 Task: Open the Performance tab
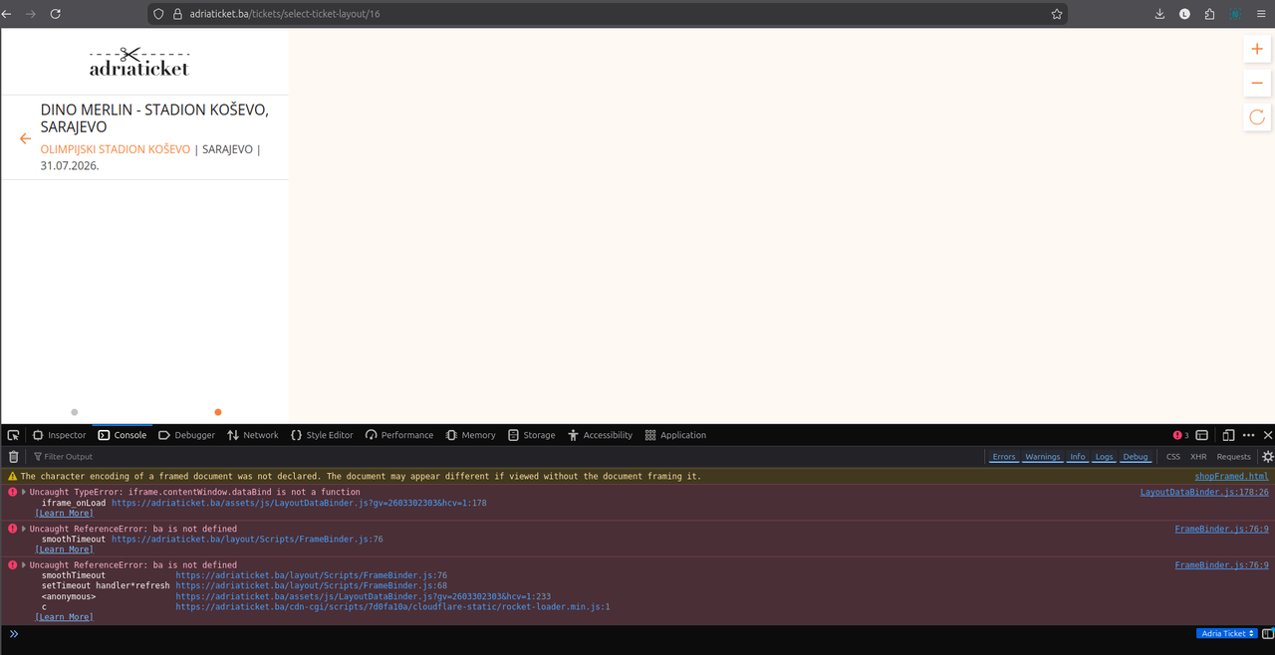click(x=399, y=435)
